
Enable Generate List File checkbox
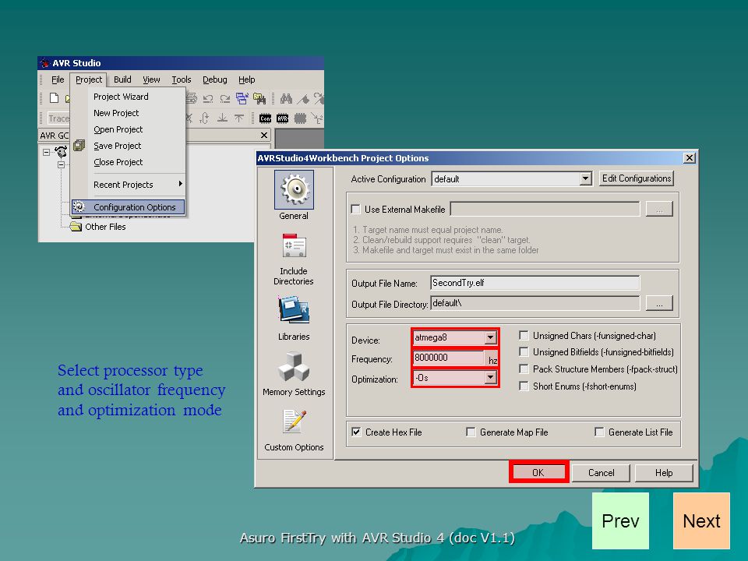[x=600, y=432]
